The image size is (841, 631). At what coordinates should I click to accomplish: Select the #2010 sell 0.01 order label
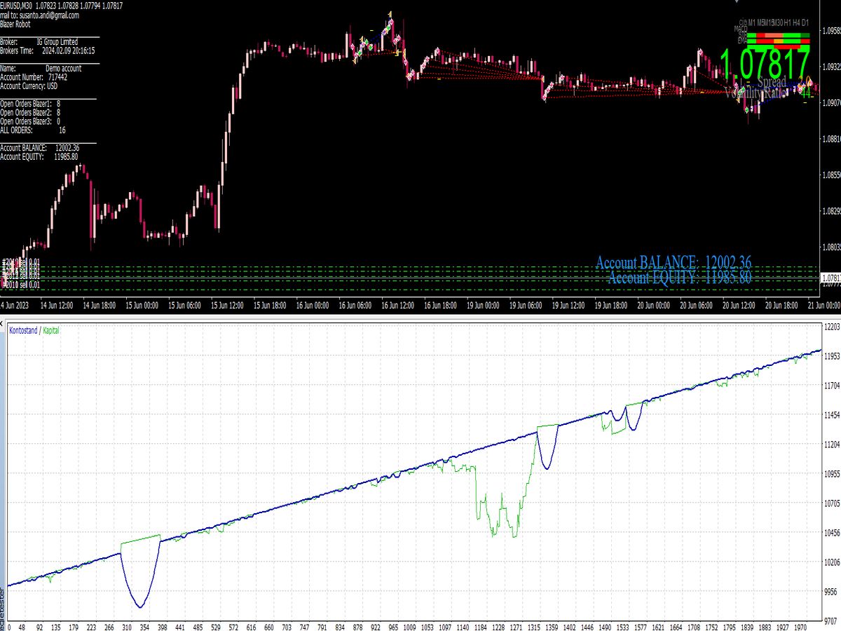[x=21, y=285]
